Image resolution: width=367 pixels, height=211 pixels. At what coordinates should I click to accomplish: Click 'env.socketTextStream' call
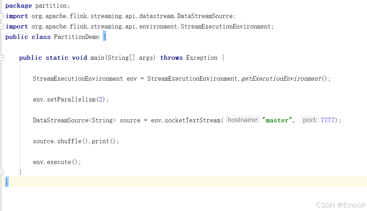click(186, 120)
